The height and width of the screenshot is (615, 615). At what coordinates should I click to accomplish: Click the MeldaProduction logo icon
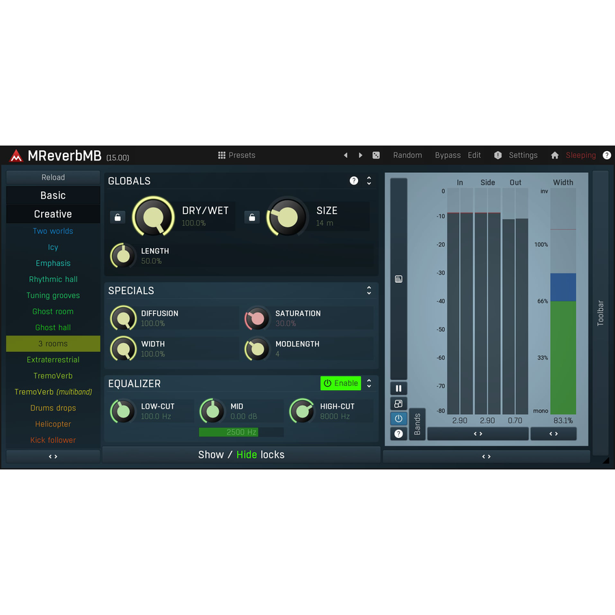pyautogui.click(x=16, y=156)
